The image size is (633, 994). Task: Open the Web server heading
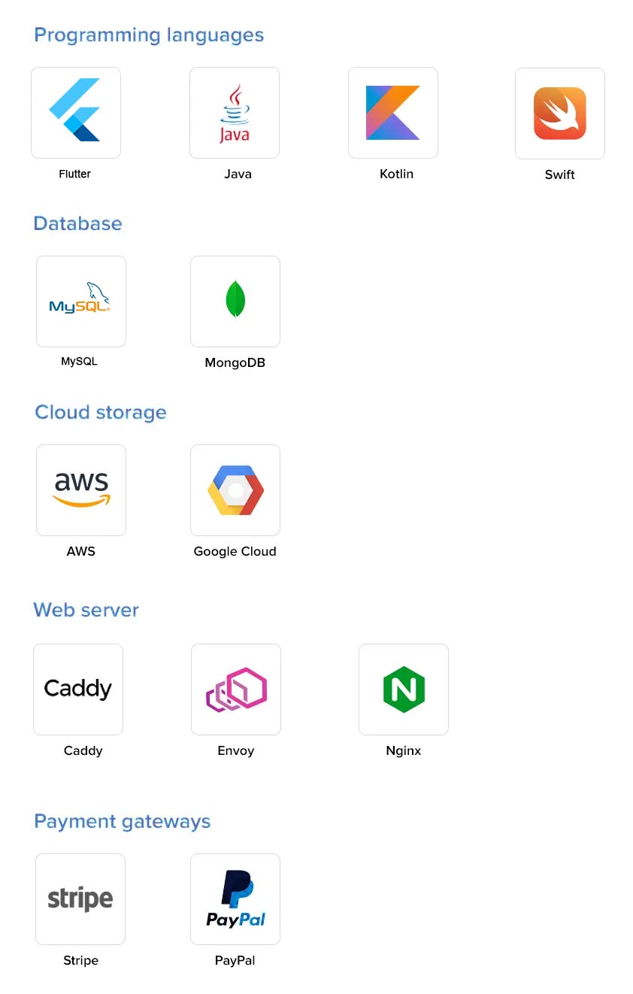click(x=86, y=610)
